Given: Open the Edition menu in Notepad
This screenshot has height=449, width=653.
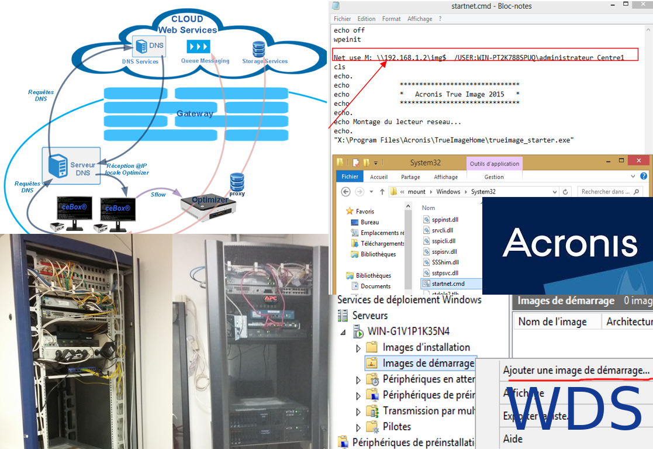Looking at the screenshot, I should [367, 19].
